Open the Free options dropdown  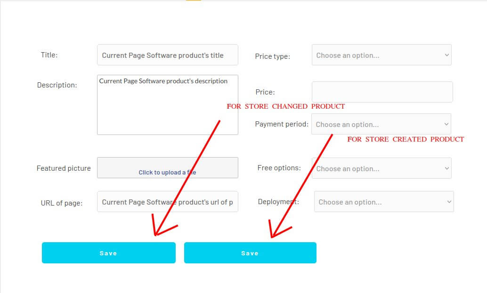(381, 168)
